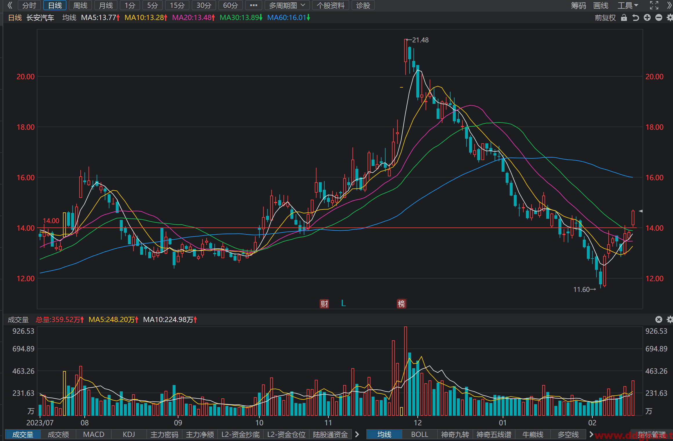
Task: Select 神奇九转 indicator
Action: tap(455, 434)
